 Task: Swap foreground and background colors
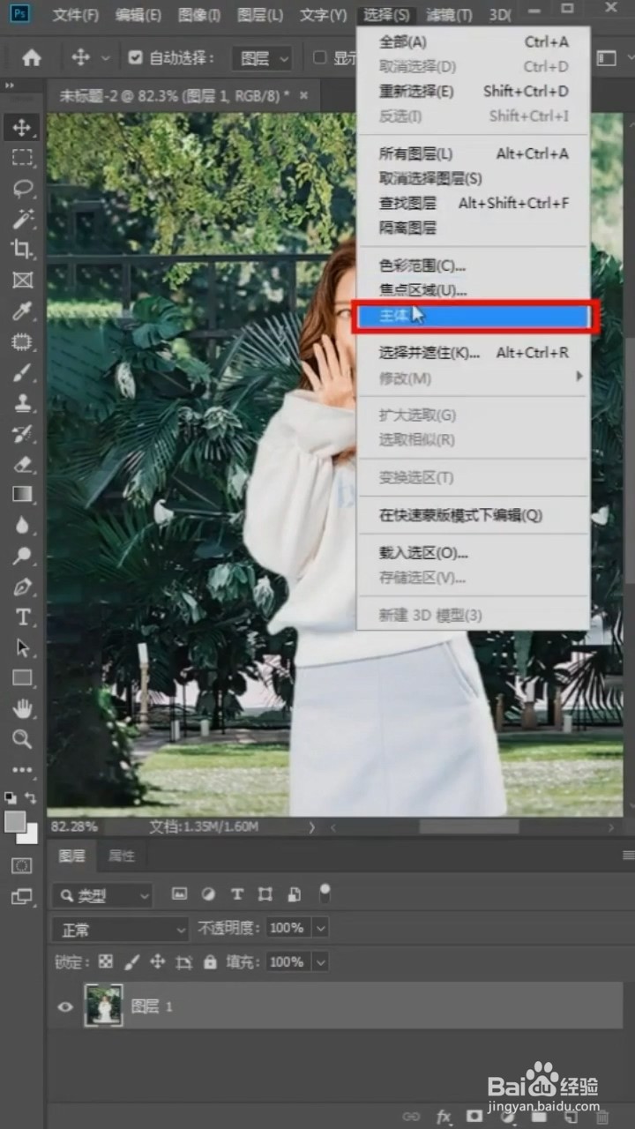32,797
